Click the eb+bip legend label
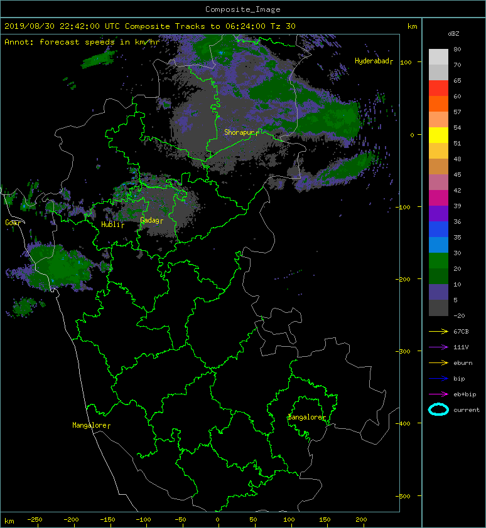Screen dimensions: 486x528 [465, 394]
